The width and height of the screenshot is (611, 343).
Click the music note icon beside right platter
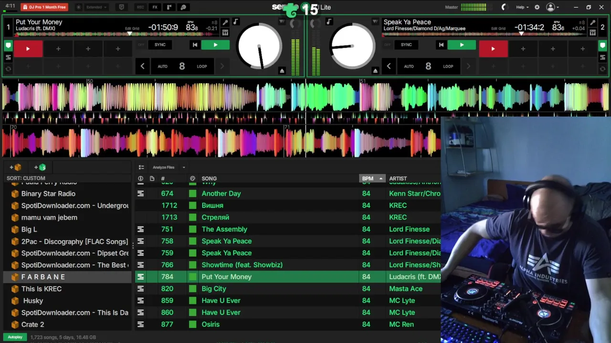click(328, 21)
